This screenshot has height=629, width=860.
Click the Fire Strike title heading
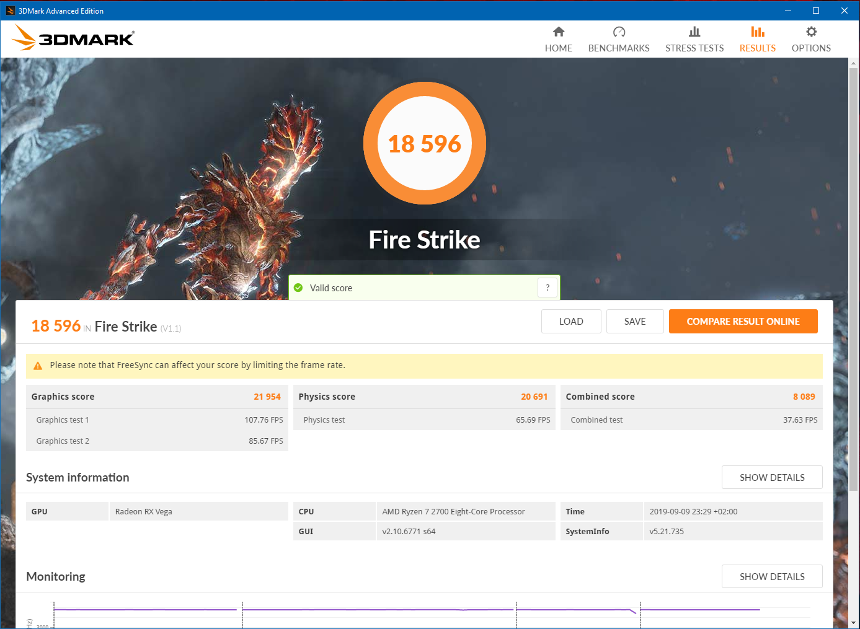point(425,240)
